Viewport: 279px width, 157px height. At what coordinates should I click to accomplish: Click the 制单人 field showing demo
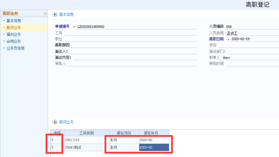pos(251,58)
